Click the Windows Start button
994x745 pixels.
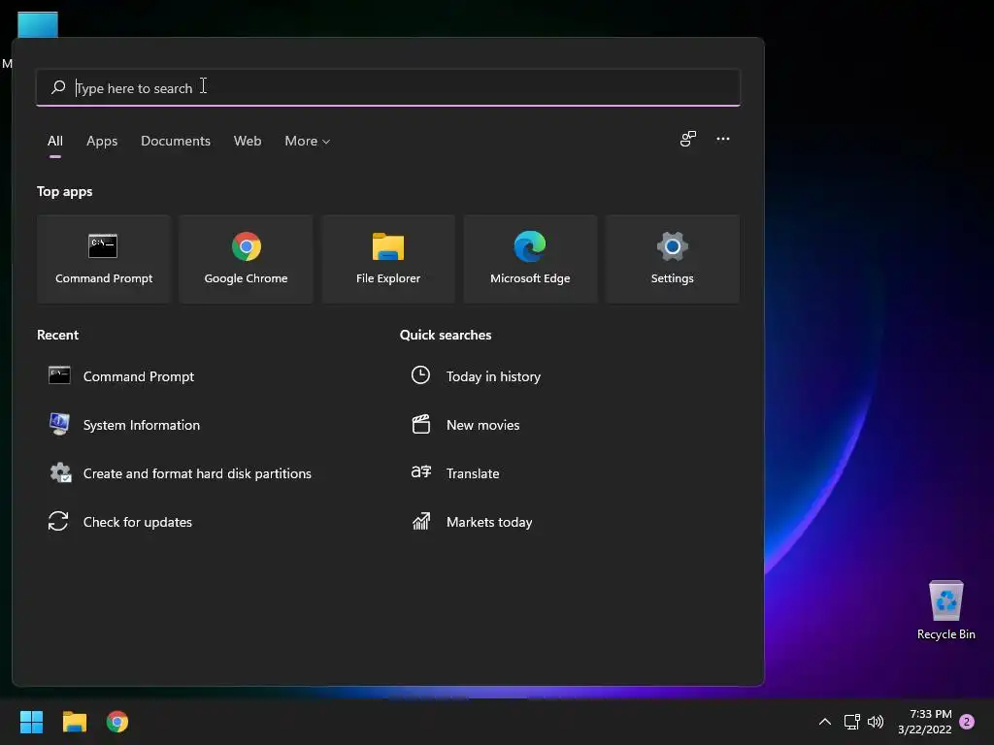[x=31, y=722]
